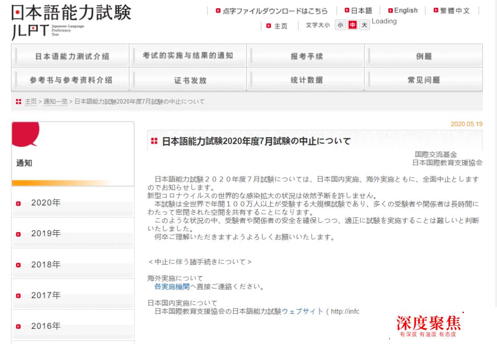This screenshot has height=344, width=497.
Task: Open the 点字ファイルダウンロードはこちら link
Action: pos(275,11)
